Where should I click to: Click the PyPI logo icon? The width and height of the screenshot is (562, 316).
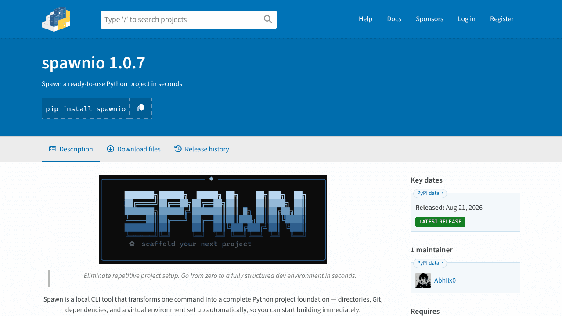coord(56,19)
